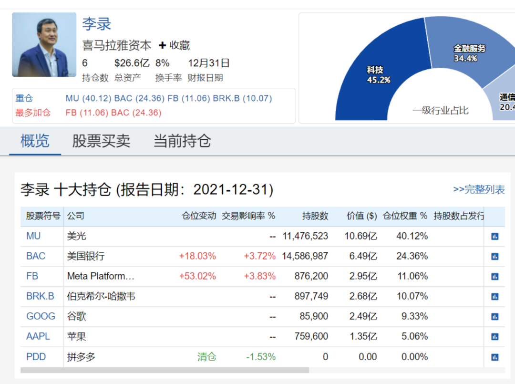
Task: Click the 一级行业占比 chart label
Action: (x=441, y=110)
